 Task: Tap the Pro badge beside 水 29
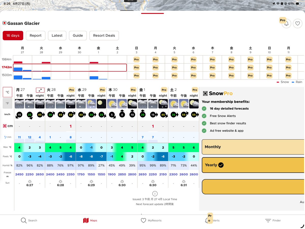coord(102,90)
